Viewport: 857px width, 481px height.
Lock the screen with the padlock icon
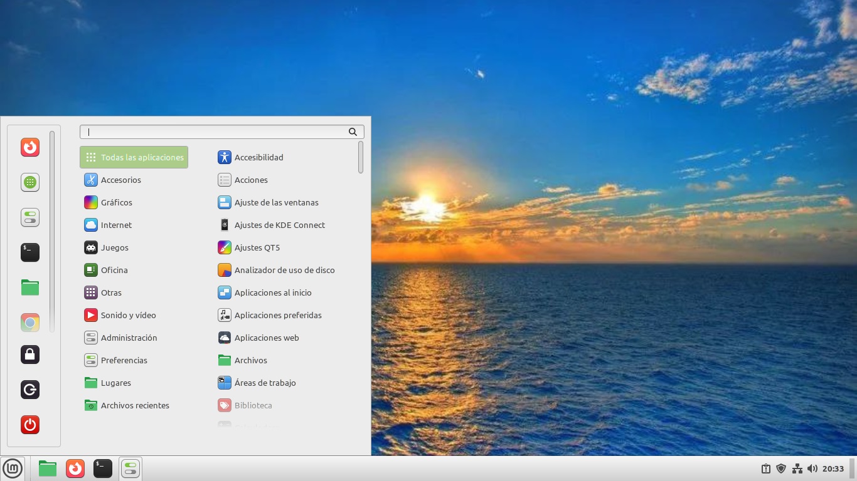pyautogui.click(x=30, y=354)
